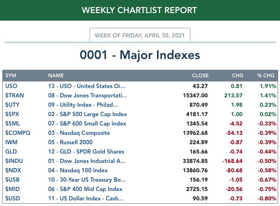The width and height of the screenshot is (280, 206).
Task: Click the Week of Friday date box
Action: point(140,35)
